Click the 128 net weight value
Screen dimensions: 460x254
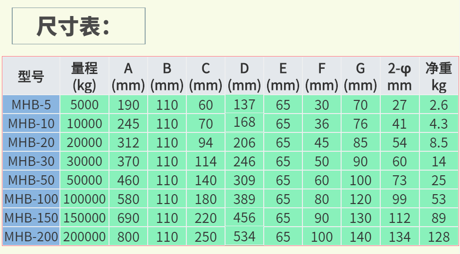pos(438,237)
